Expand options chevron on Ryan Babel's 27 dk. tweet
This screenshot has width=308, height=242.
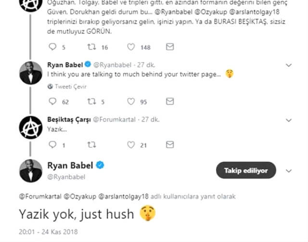(289, 64)
